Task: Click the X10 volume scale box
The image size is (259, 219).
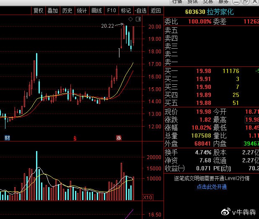Action: tap(148, 198)
